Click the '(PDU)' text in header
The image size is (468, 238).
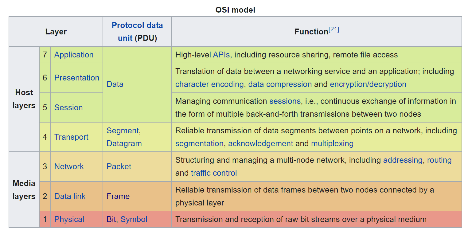[146, 38]
